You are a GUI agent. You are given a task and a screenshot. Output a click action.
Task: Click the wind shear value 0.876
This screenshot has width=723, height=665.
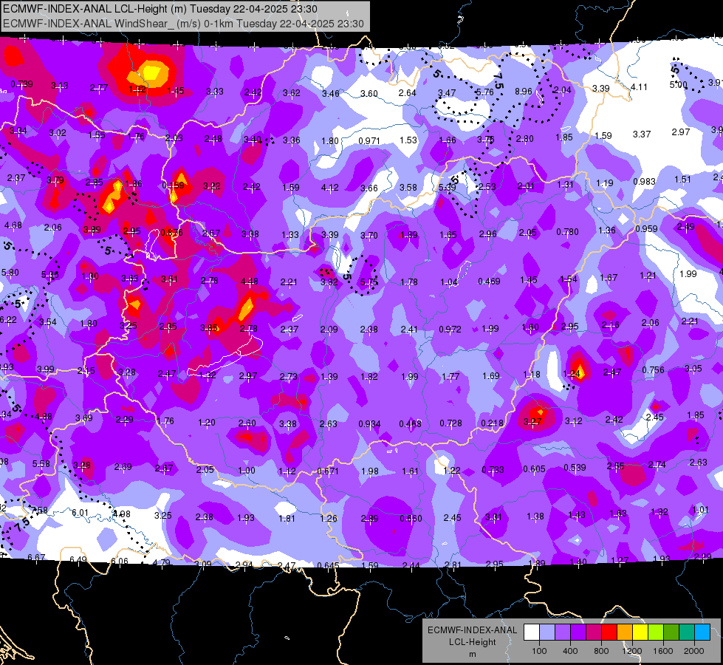pos(172,233)
